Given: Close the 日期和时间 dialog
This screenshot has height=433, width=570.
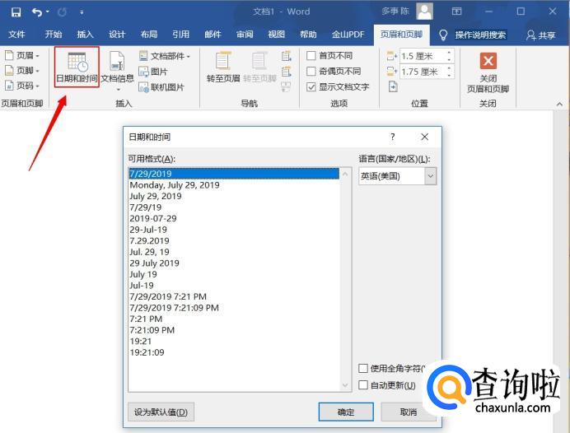Looking at the screenshot, I should click(x=424, y=137).
